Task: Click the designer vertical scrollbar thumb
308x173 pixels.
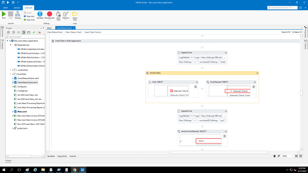Action: click(x=301, y=93)
